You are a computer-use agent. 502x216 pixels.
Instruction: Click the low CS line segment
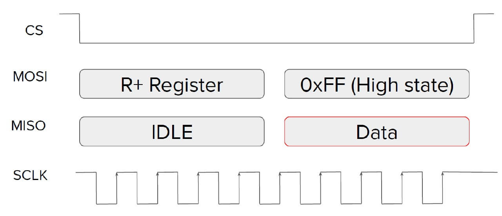277,43
